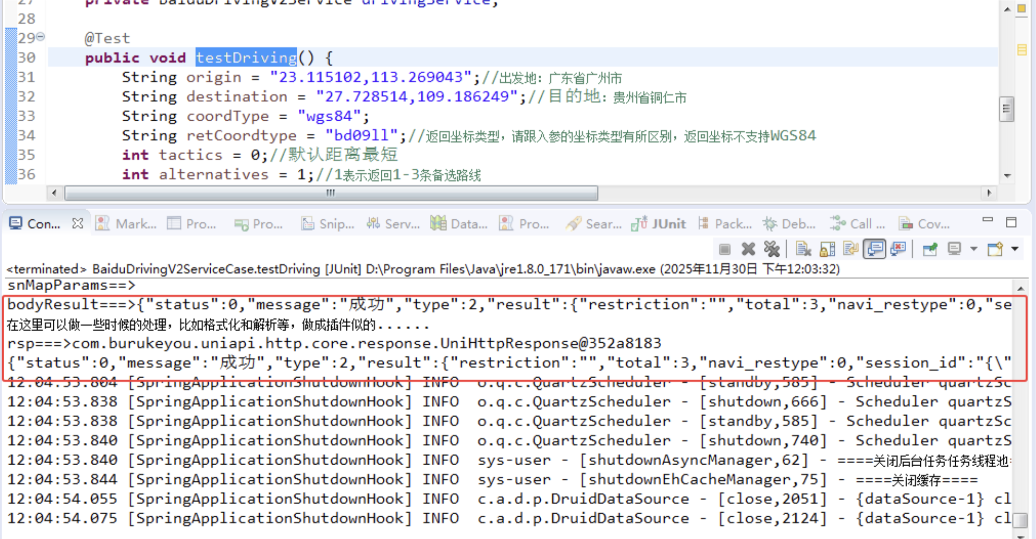Close the Console tab with its X

pos(78,224)
